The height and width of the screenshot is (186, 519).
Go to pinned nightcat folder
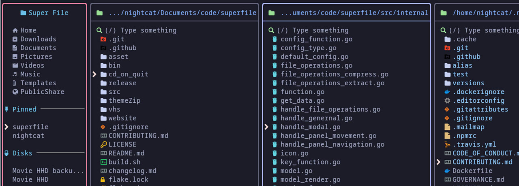pyautogui.click(x=28, y=136)
